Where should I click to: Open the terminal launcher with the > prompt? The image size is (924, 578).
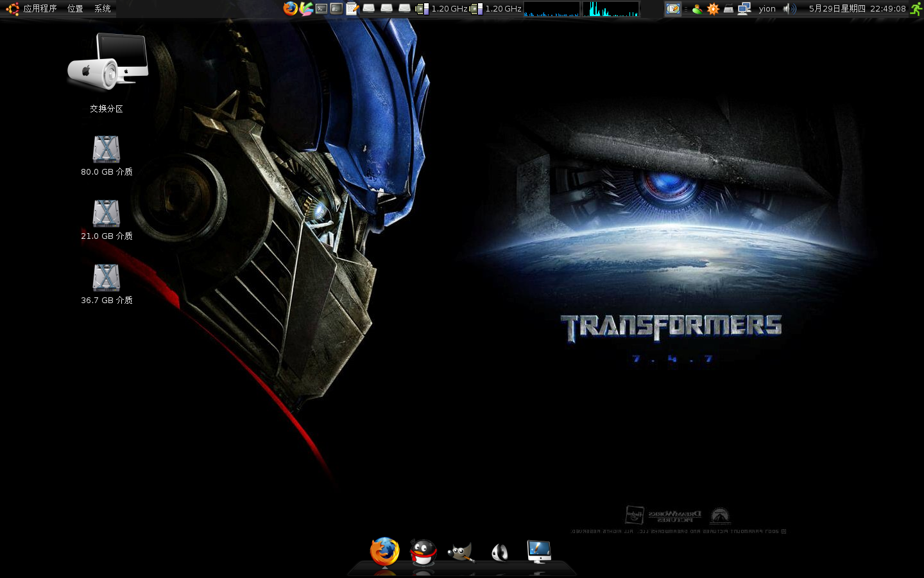pyautogui.click(x=321, y=8)
